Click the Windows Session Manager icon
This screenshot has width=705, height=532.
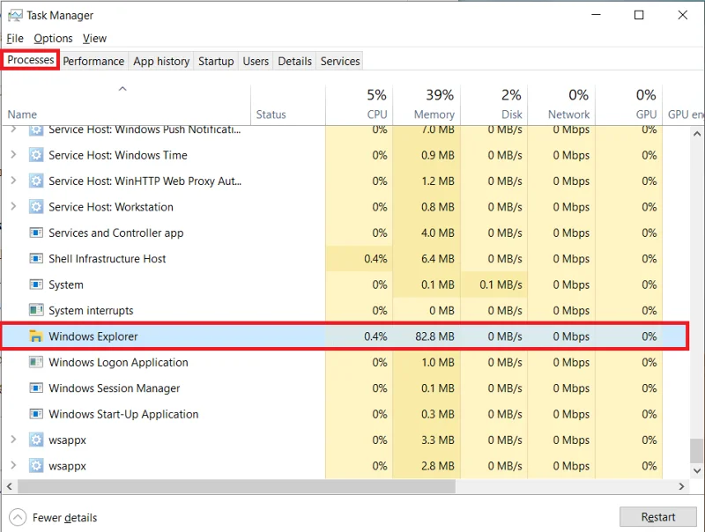click(x=36, y=388)
